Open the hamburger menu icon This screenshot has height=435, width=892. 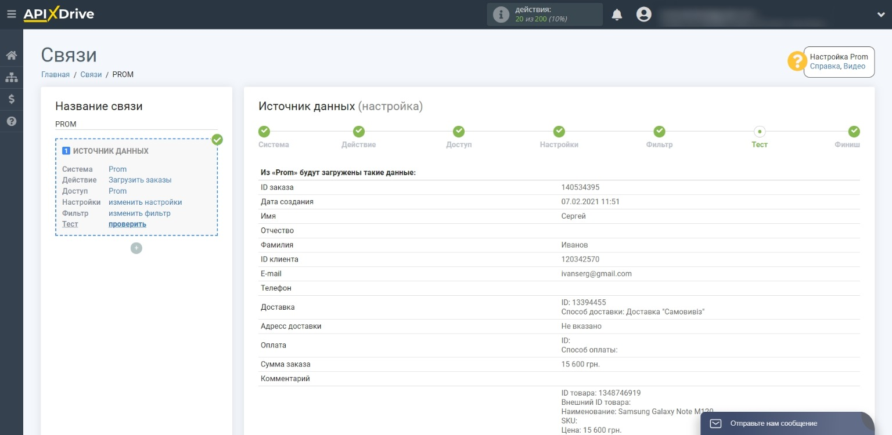pyautogui.click(x=11, y=14)
